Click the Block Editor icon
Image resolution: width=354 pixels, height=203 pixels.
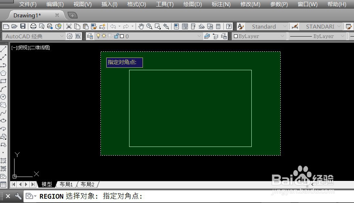click(102, 26)
